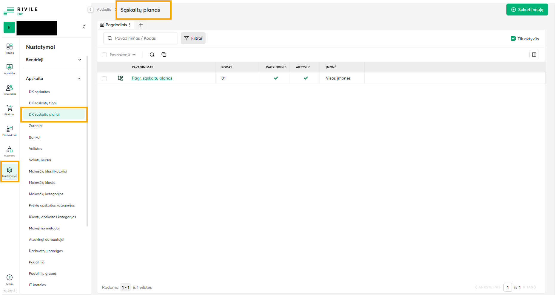Uncheck the Tik aktyvūs checkbox
Screen dimensions: 555x295
513,38
